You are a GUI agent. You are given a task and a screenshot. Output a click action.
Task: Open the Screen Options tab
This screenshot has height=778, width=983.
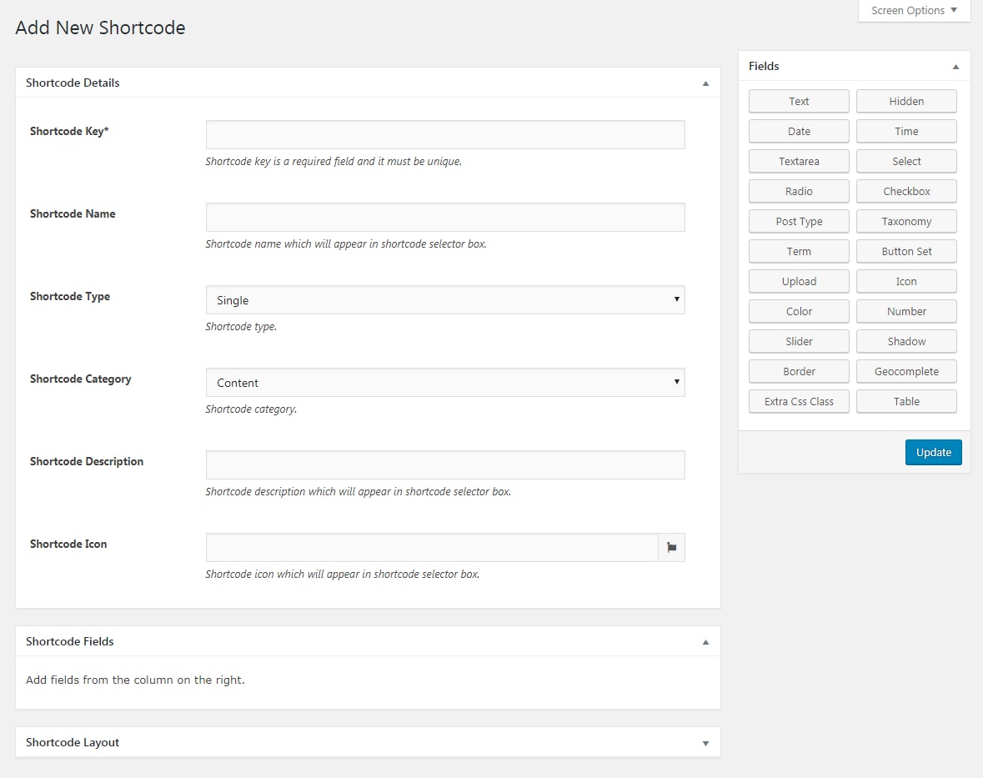point(914,11)
